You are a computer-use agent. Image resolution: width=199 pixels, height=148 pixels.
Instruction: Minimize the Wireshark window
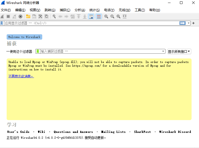pyautogui.click(x=169, y=3)
